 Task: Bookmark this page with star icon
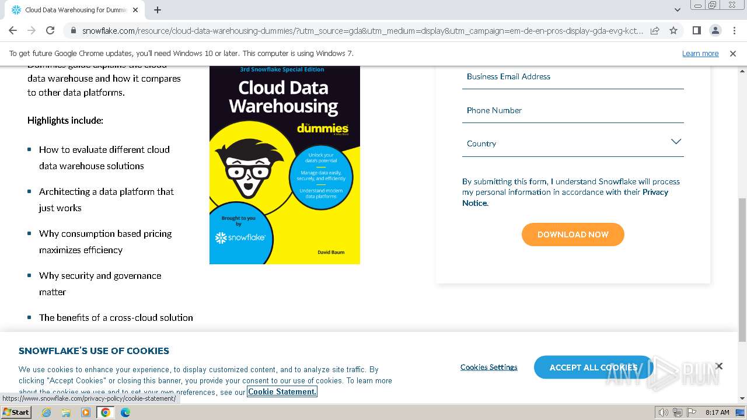click(673, 30)
